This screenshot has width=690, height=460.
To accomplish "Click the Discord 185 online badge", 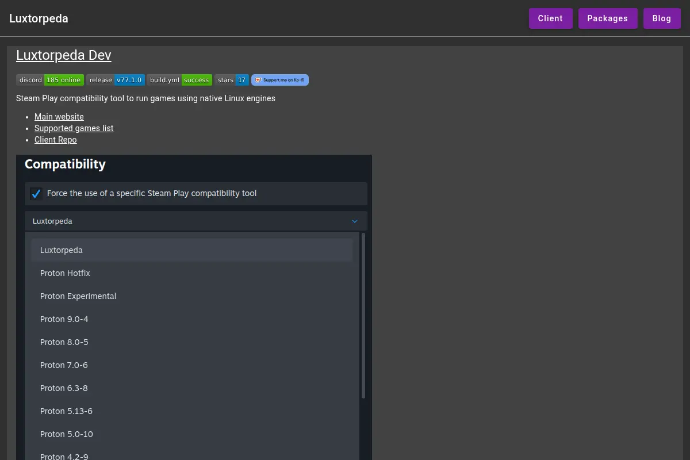I will pos(50,80).
